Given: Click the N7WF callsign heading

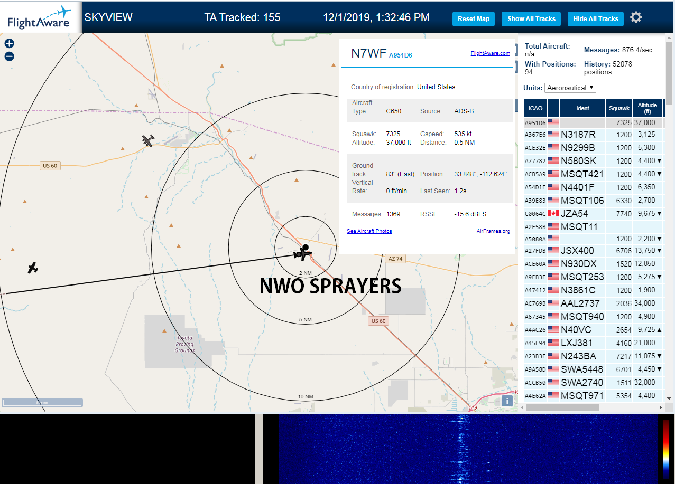Looking at the screenshot, I should click(369, 53).
